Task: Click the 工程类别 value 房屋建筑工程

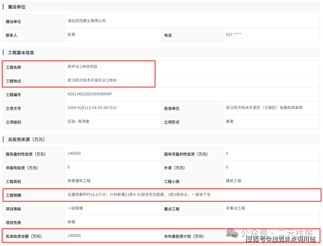Action: pyautogui.click(x=79, y=181)
